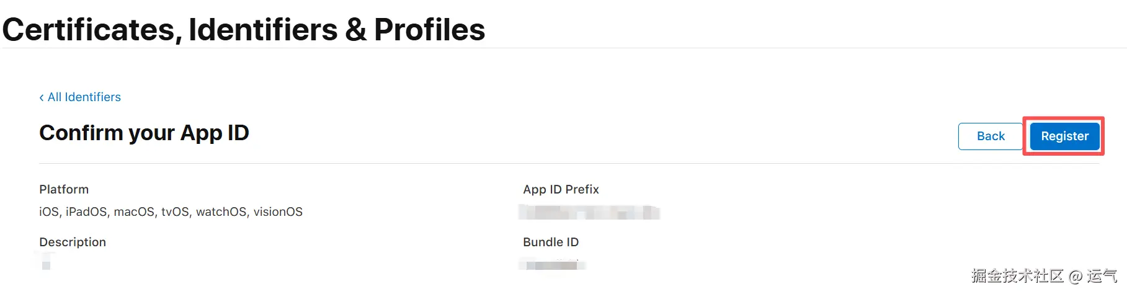Click the macOS platform text
The width and height of the screenshot is (1127, 294).
pyautogui.click(x=134, y=212)
